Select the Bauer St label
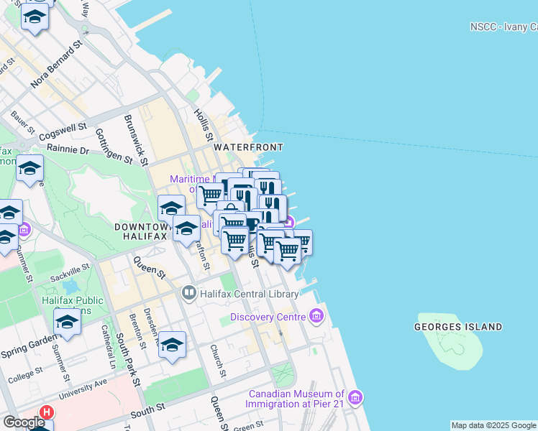The height and width of the screenshot is (431, 538). [x=22, y=122]
